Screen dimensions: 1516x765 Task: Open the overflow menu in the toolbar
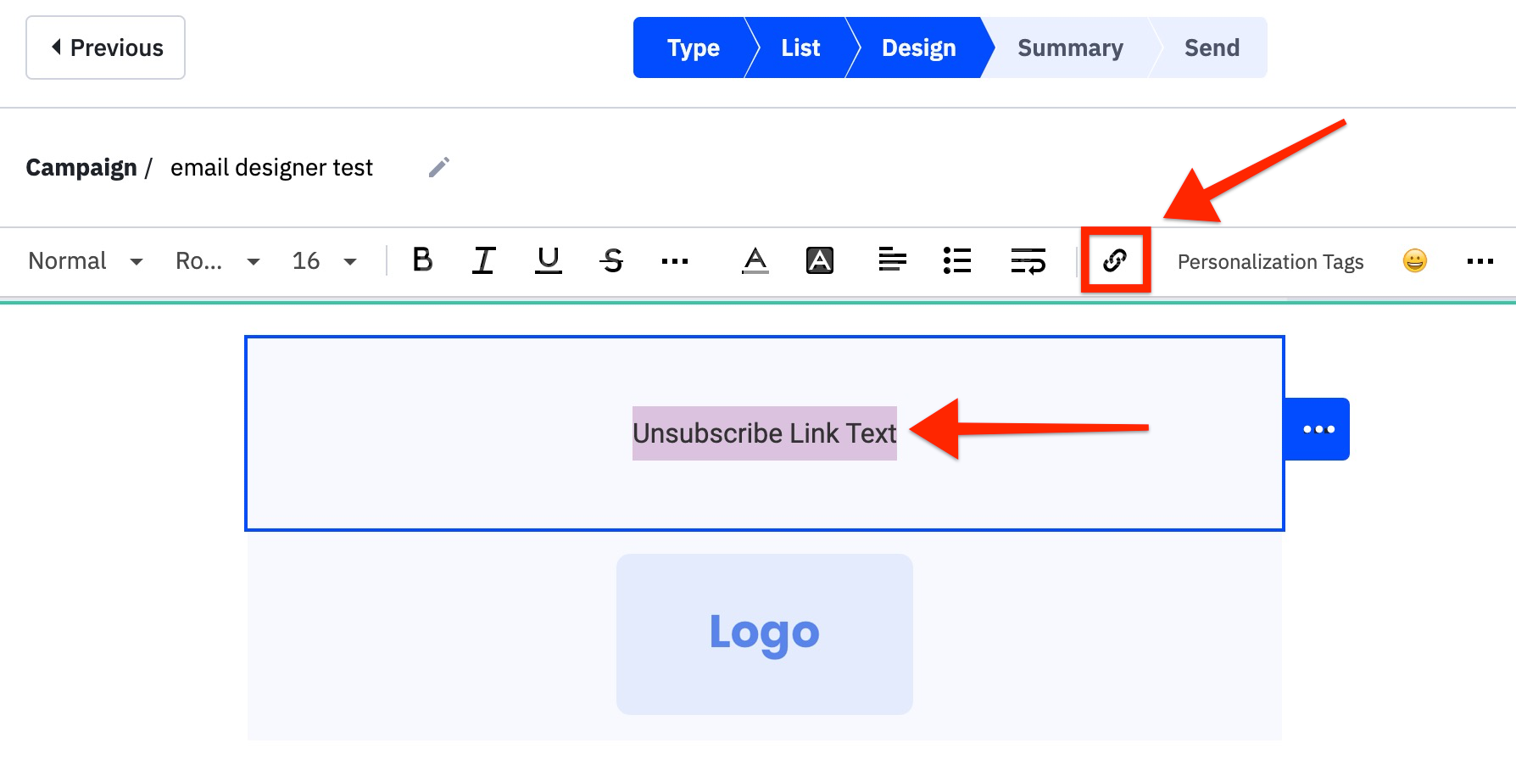tap(1480, 261)
